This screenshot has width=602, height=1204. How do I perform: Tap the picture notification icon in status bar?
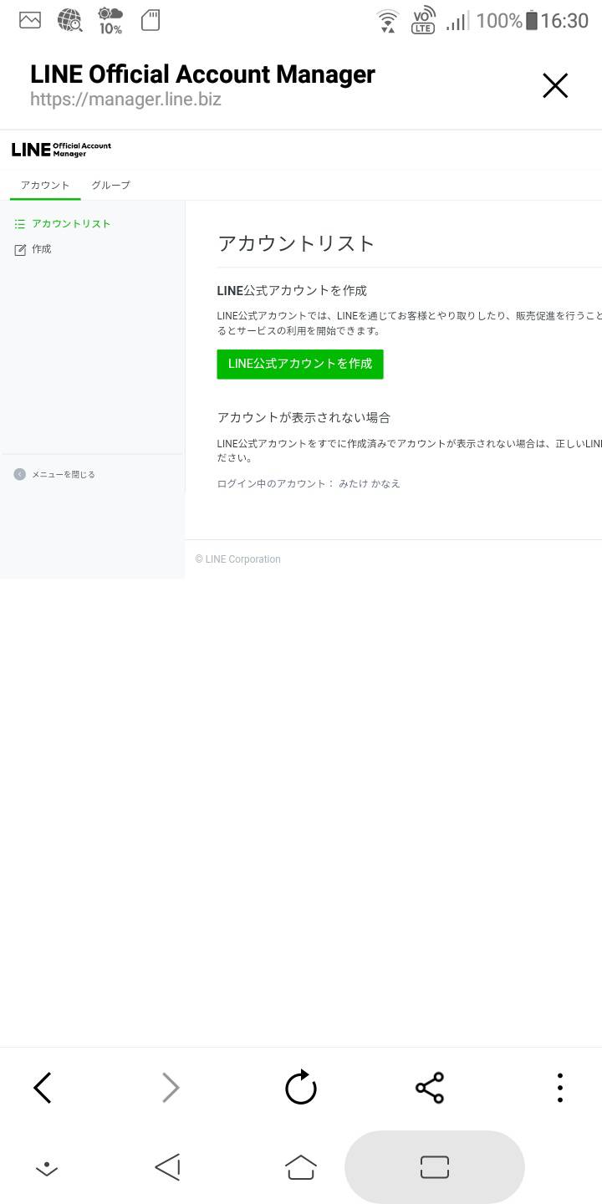tap(30, 20)
